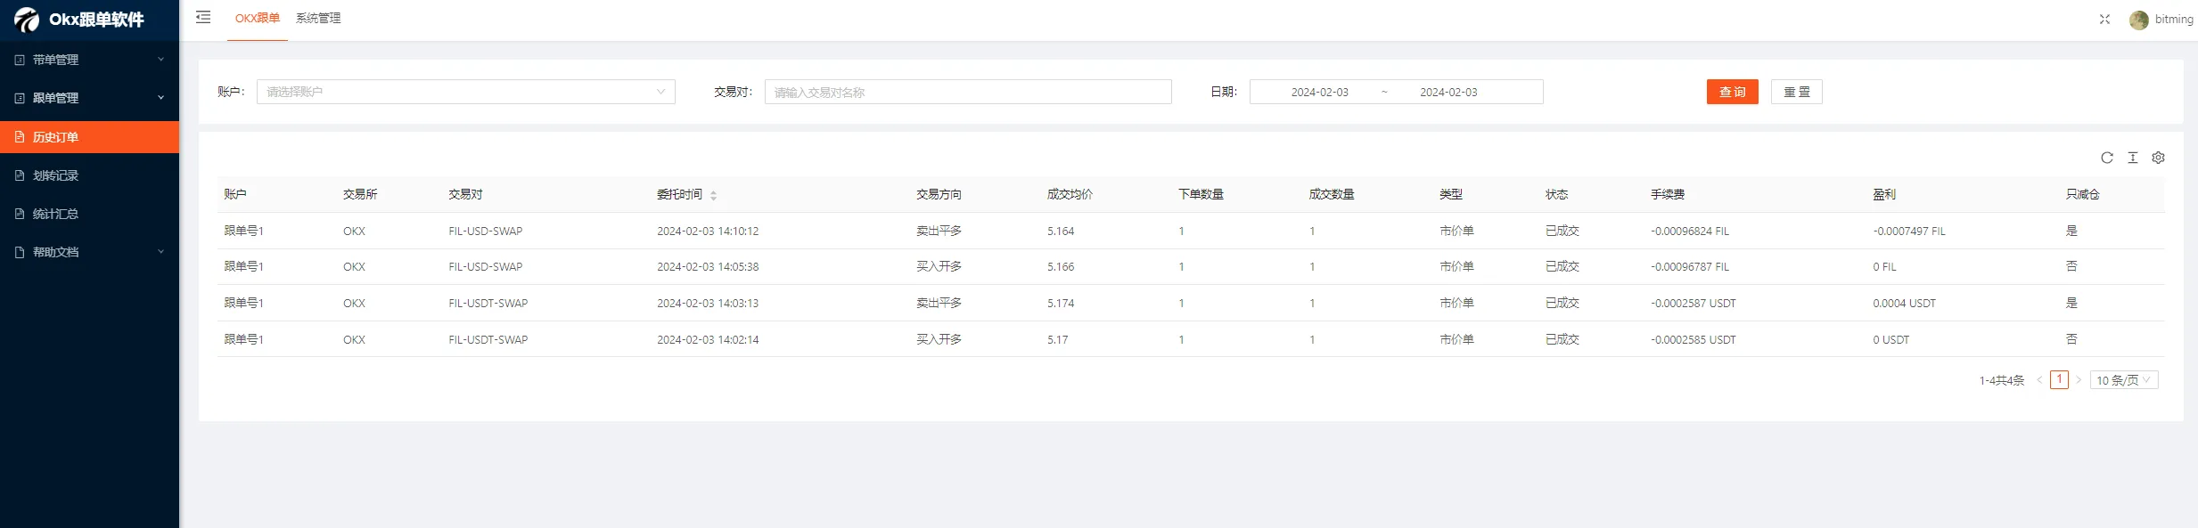Click the 划转记录 document icon
This screenshot has height=528, width=2198.
click(20, 175)
